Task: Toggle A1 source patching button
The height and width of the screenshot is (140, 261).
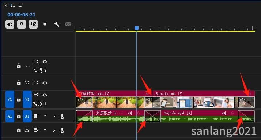Action: [10, 116]
